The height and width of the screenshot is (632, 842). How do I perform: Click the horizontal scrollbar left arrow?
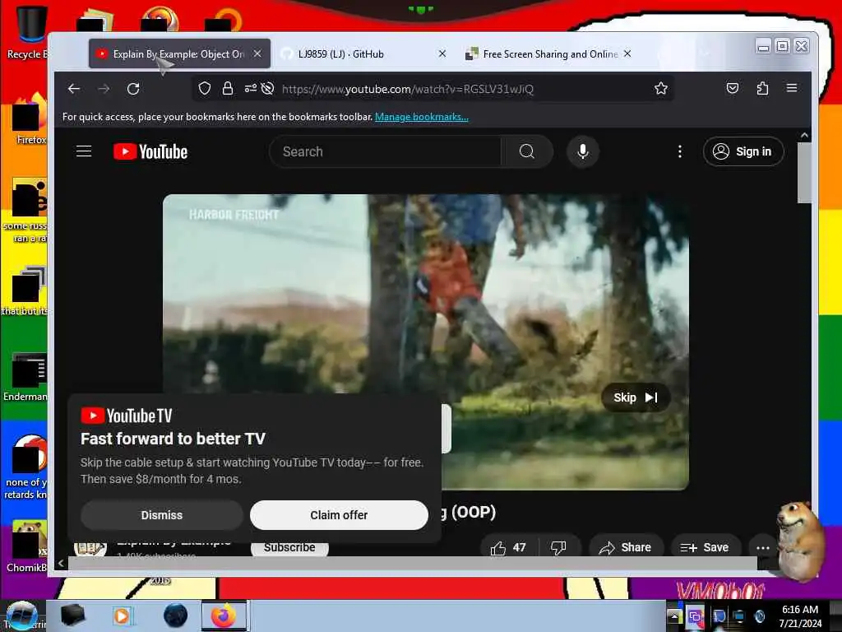[x=61, y=563]
